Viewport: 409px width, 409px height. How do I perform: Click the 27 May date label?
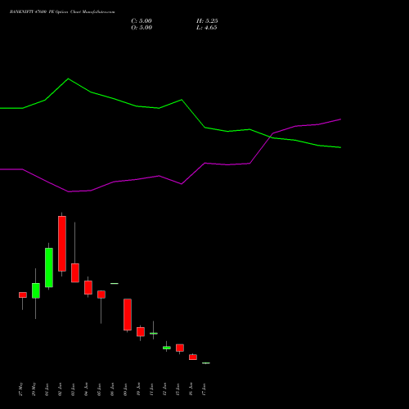click(21, 389)
